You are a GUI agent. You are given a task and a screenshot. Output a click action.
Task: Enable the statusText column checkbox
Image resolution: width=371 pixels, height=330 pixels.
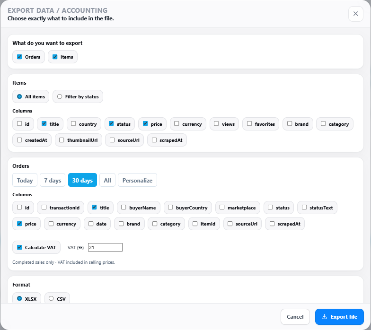click(304, 207)
